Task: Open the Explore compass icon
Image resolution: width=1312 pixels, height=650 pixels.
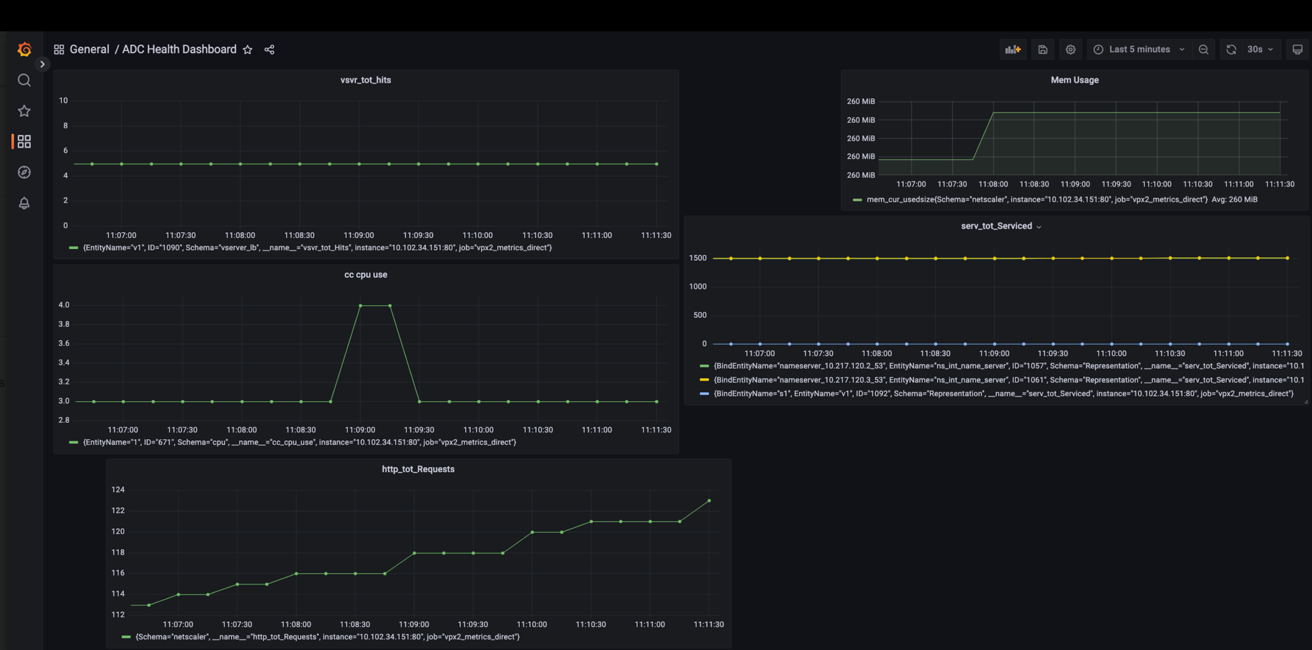Action: tap(24, 173)
